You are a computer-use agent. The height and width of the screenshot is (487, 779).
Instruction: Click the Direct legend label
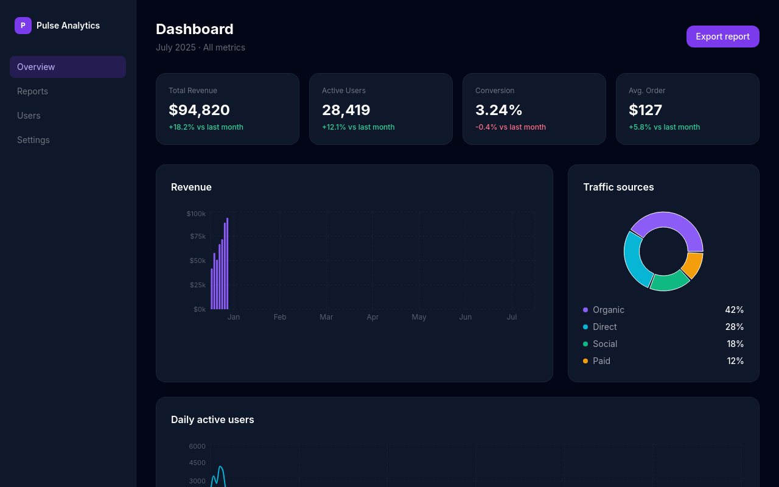click(x=605, y=327)
